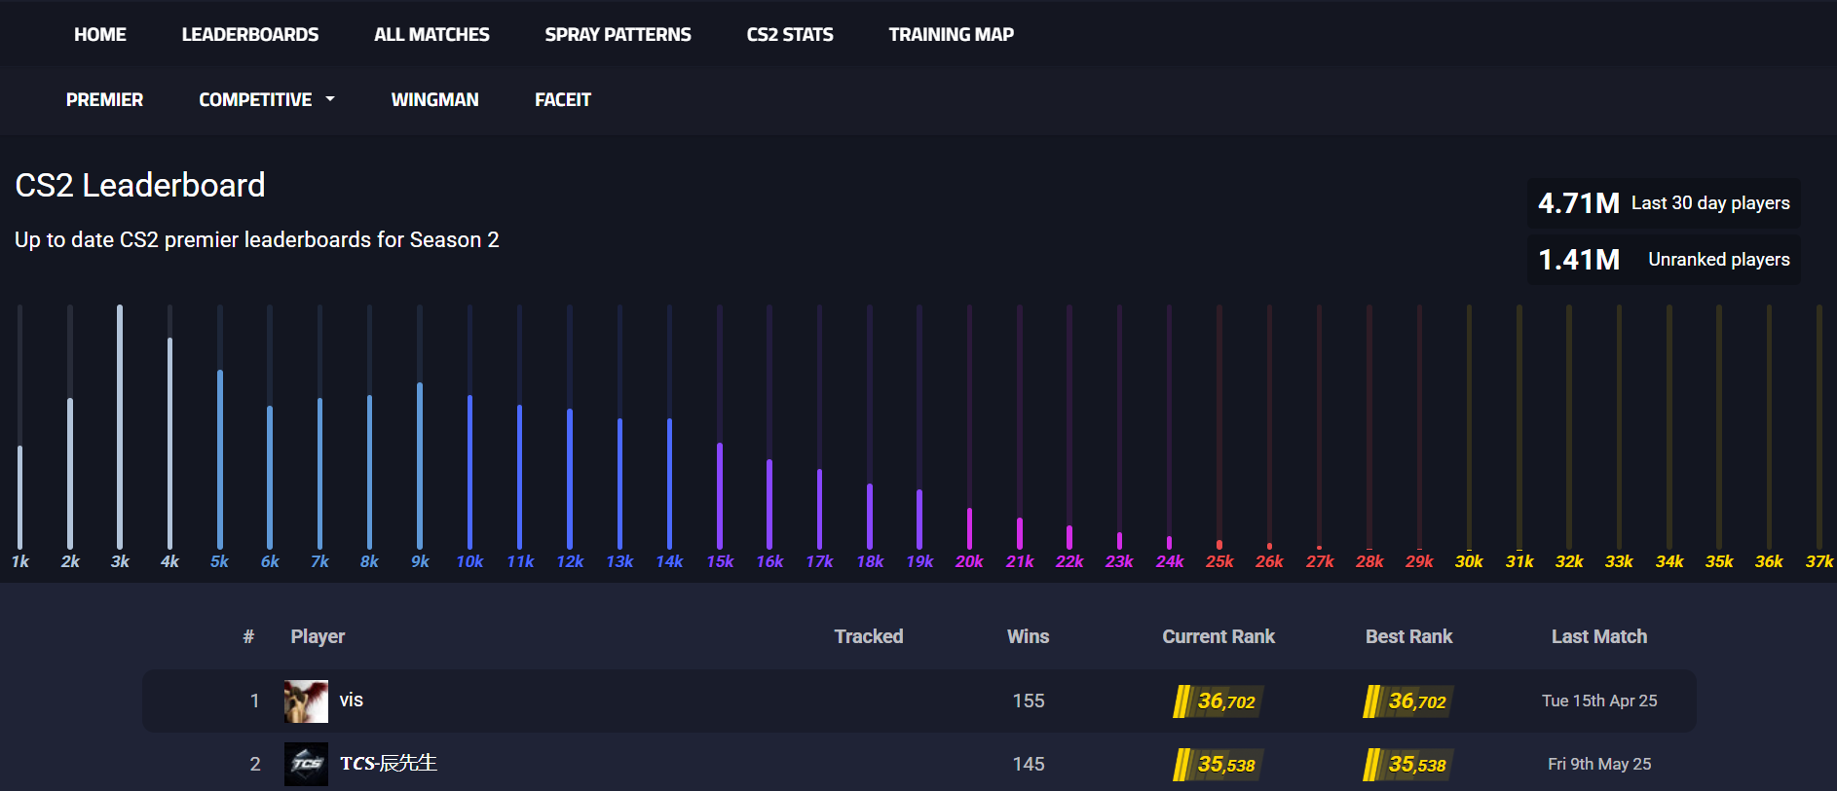1837x791 pixels.
Task: Click vis's best rank badge 36,702
Action: pos(1408,701)
